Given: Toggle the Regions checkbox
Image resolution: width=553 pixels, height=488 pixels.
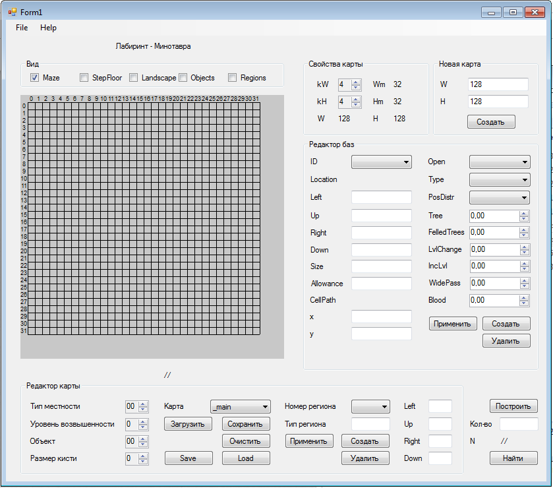Looking at the screenshot, I should [232, 78].
